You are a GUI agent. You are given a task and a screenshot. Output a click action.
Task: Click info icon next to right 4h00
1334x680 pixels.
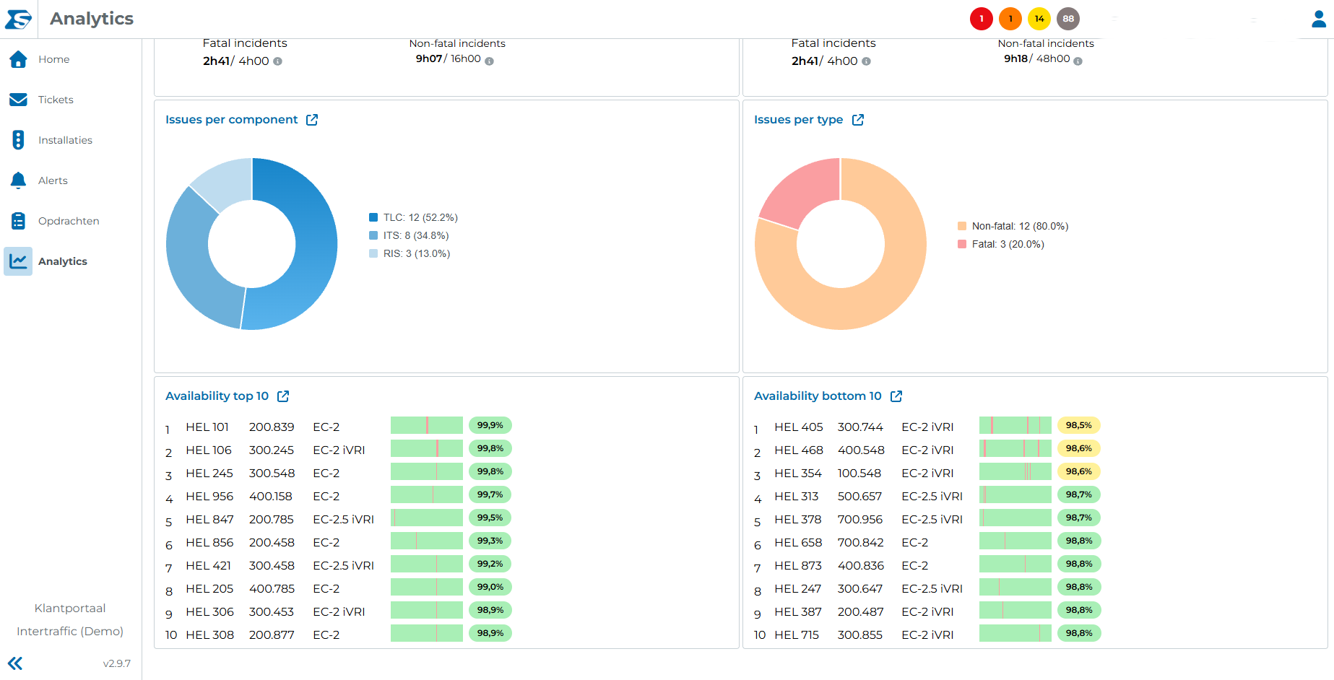pos(867,61)
